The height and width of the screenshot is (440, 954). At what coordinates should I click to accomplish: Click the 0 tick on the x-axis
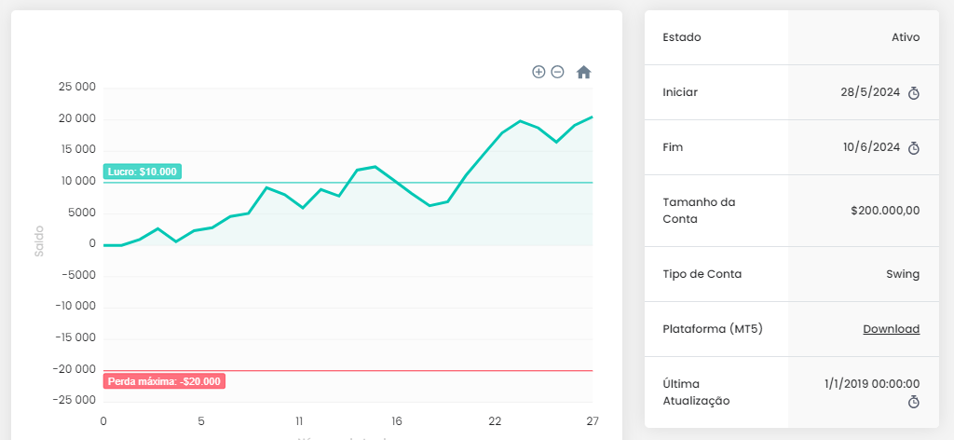tap(103, 420)
